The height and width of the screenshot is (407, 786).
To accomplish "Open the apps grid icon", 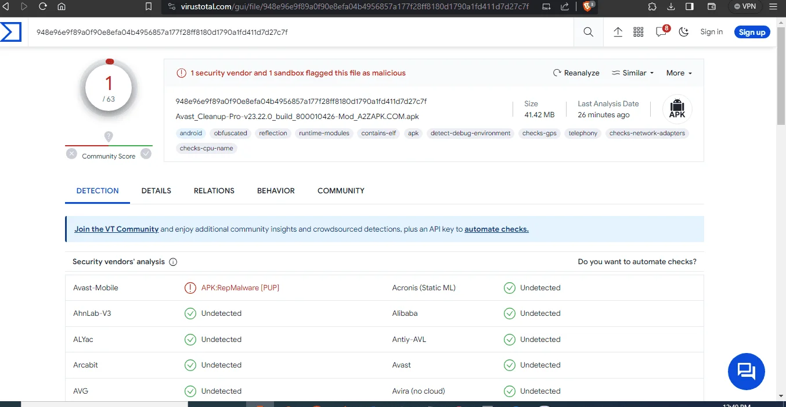I will 639,32.
